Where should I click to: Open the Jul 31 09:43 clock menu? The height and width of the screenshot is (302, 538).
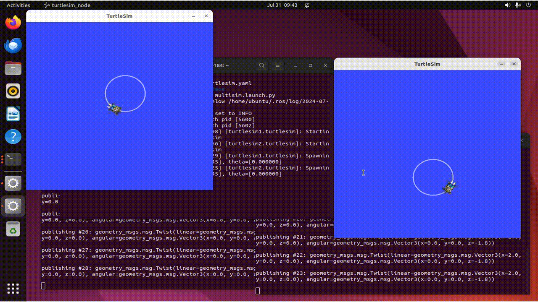click(282, 5)
